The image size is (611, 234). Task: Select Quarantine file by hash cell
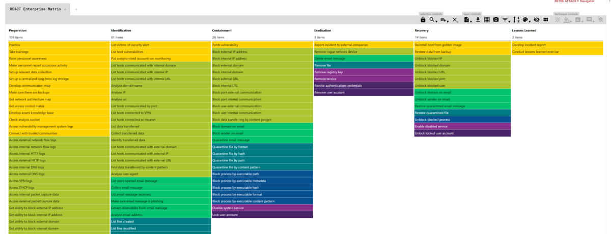point(262,153)
